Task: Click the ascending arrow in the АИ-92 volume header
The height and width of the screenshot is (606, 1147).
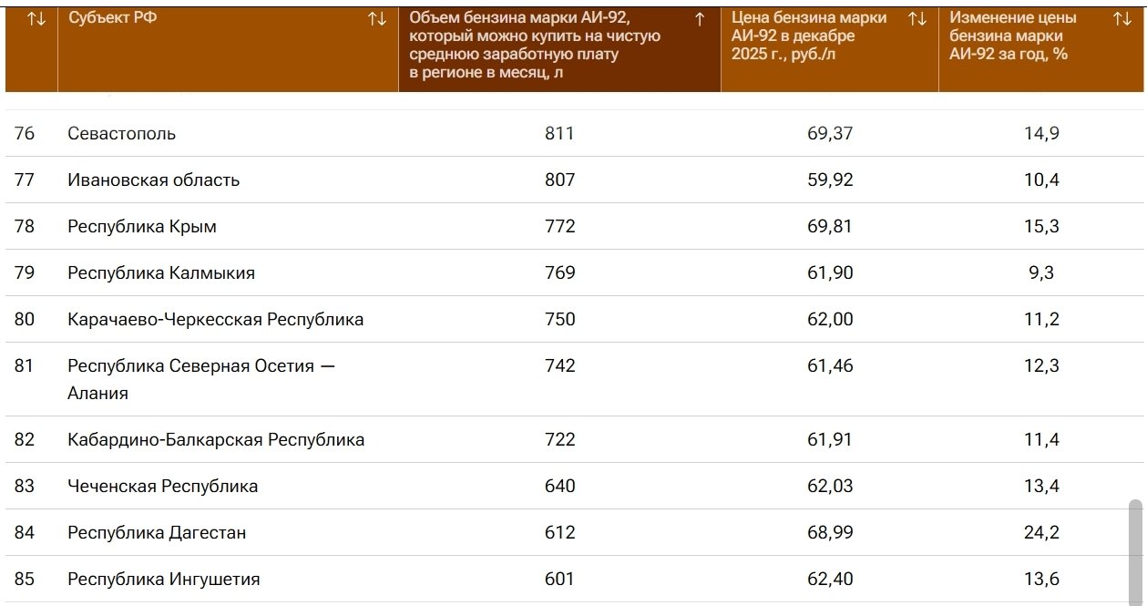Action: [700, 19]
